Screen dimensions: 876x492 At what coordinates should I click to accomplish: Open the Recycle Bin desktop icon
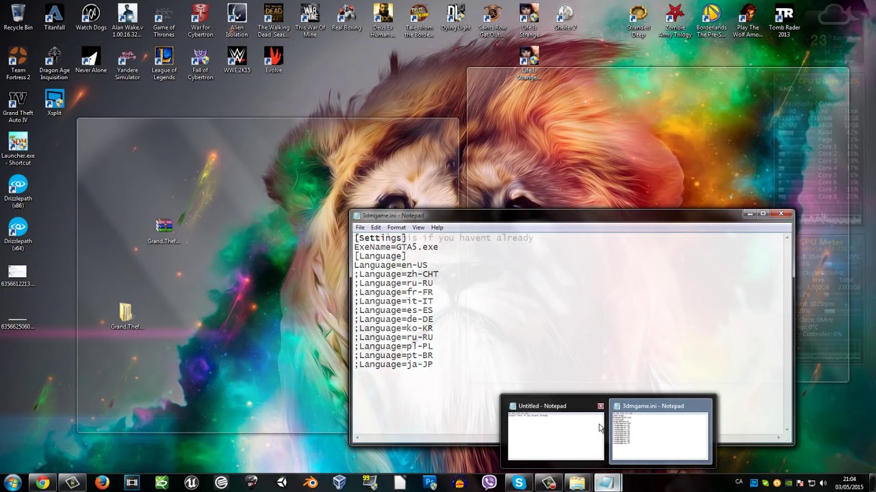click(18, 18)
